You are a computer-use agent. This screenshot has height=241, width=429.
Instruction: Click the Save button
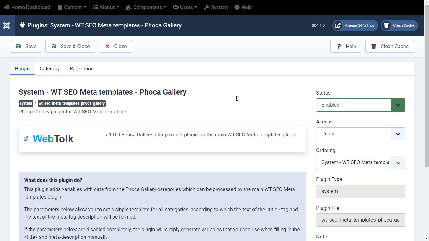(x=26, y=46)
